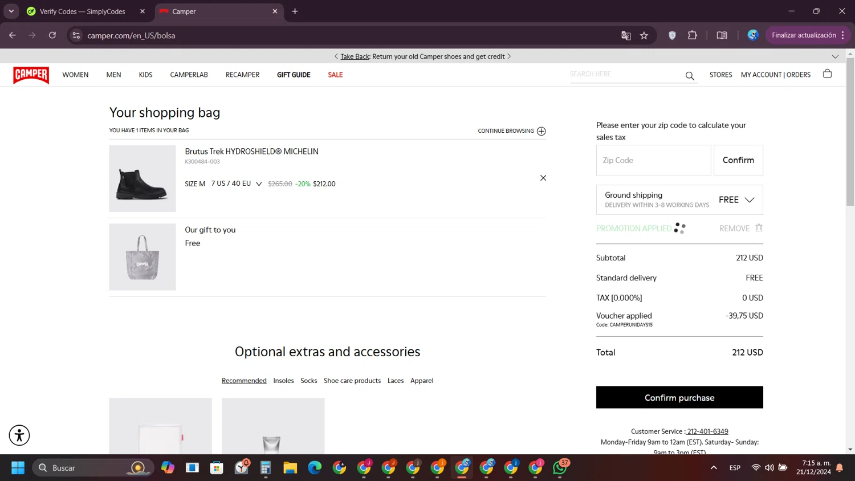The height and width of the screenshot is (481, 855).
Task: Open WhatsApp from taskbar
Action: (560, 468)
